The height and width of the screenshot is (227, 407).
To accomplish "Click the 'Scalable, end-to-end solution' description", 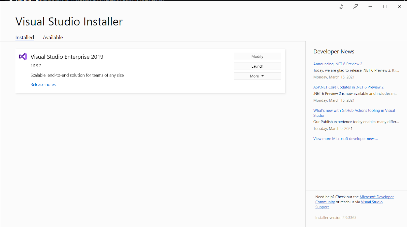I will pyautogui.click(x=77, y=75).
